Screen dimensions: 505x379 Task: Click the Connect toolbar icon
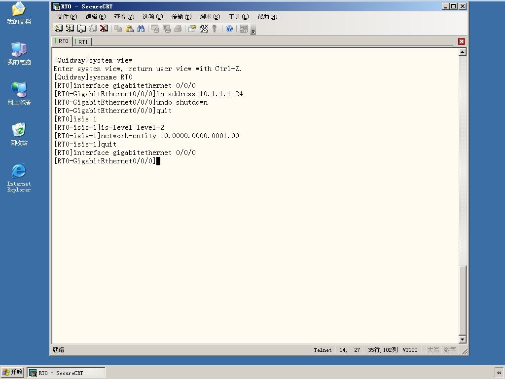coord(58,29)
